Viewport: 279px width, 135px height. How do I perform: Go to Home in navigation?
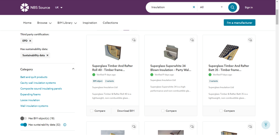point(27,23)
